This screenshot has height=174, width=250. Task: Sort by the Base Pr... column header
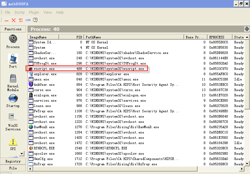tap(196, 37)
